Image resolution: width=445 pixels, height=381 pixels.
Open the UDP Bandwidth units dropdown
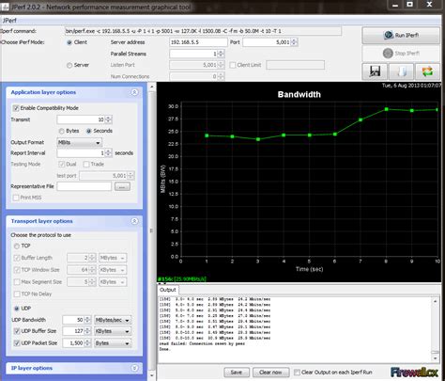point(113,320)
